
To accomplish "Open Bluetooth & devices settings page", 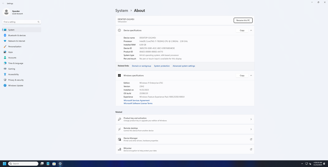I will (x=22, y=35).
